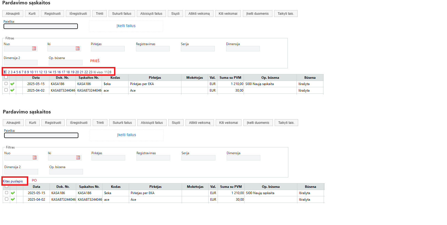
Task: Open Atlikti veiksmą in the PRIEŠ panel
Action: [x=199, y=14]
